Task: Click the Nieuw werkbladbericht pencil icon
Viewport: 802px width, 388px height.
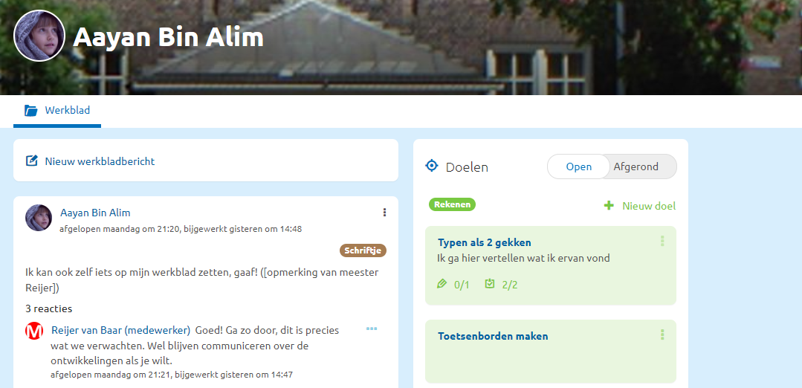Action: click(x=32, y=161)
